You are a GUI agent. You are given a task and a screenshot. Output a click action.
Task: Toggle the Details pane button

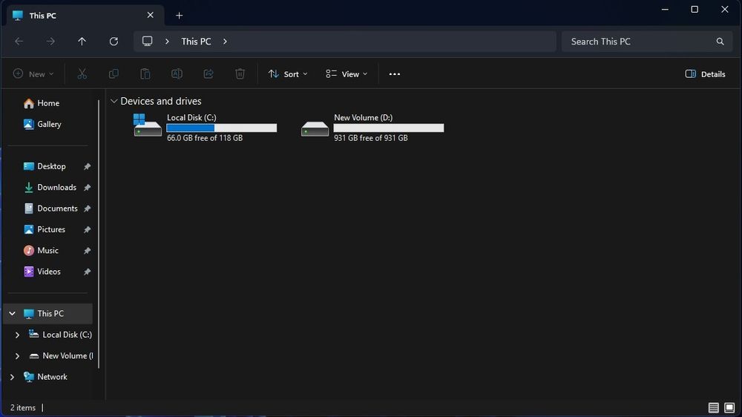(705, 74)
